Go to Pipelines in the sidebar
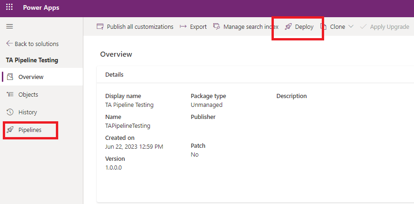Screen dimensions: 414x204 [x=30, y=130]
